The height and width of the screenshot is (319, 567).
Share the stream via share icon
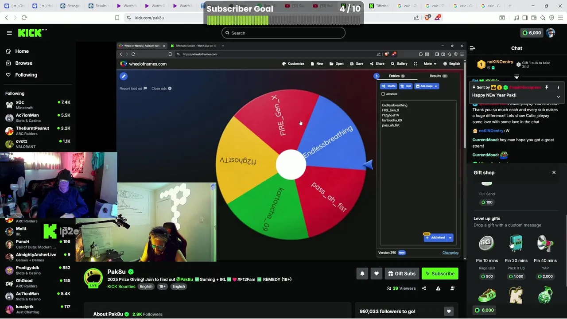click(424, 288)
